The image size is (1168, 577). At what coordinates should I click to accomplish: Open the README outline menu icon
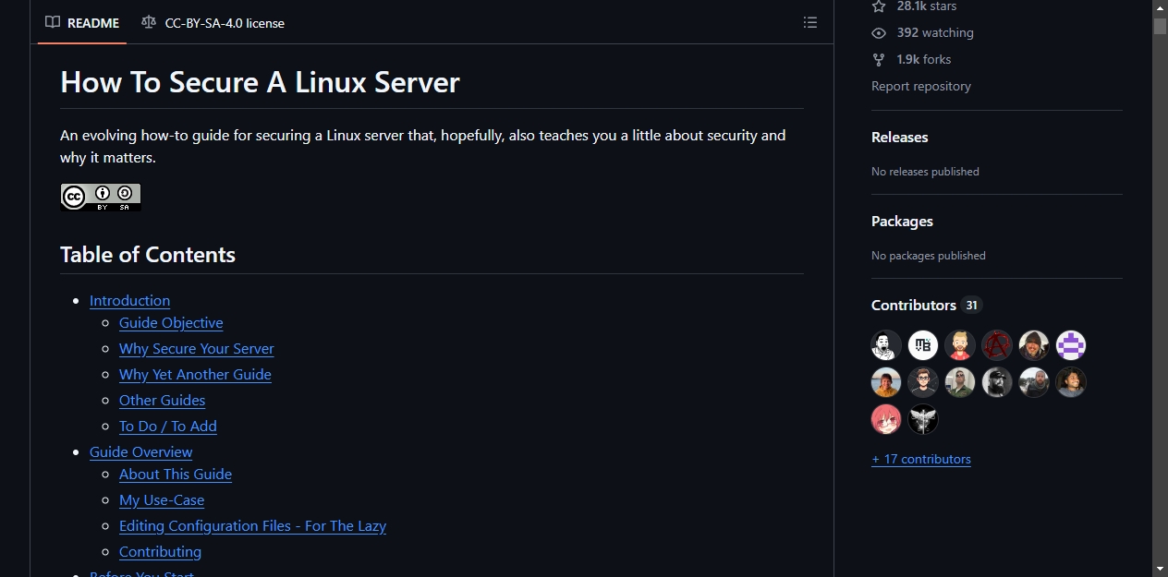(x=810, y=23)
